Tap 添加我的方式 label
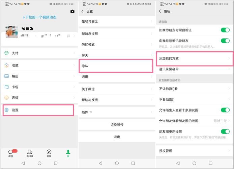 (x=169, y=58)
